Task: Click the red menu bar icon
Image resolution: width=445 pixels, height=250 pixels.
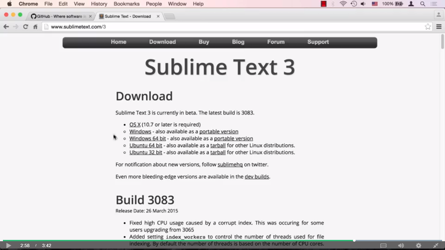Action: pyautogui.click(x=323, y=4)
